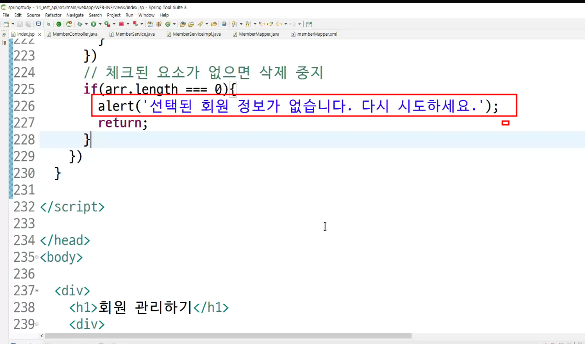Viewport: 585px width, 344px height.
Task: Open the Window menu
Action: pos(146,15)
